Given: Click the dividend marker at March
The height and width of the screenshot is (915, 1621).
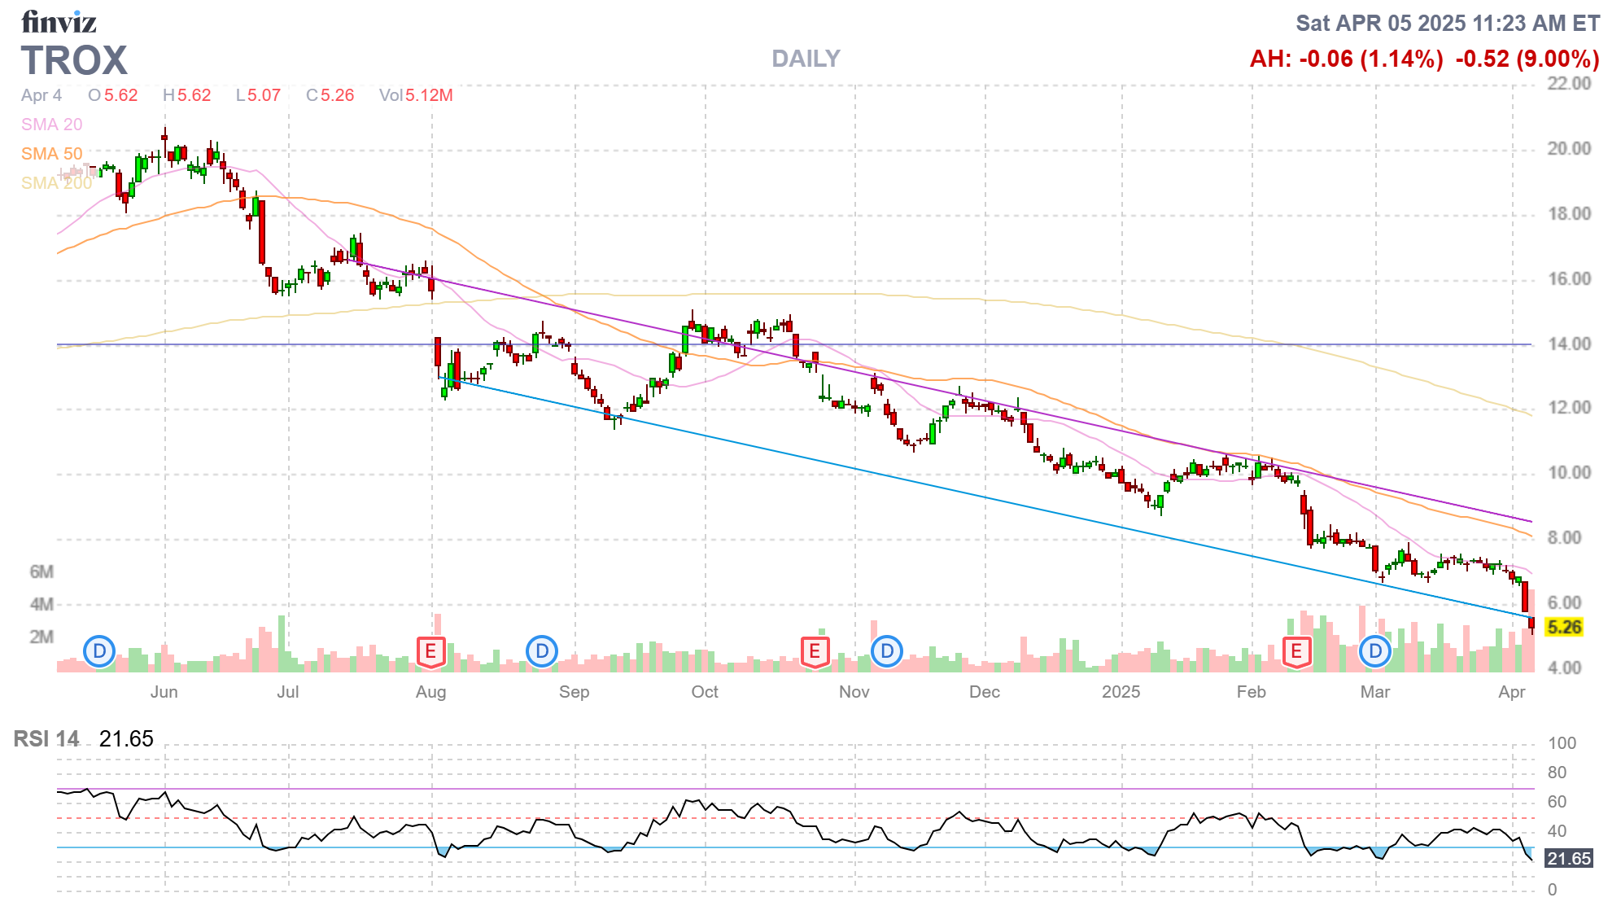Looking at the screenshot, I should tap(1375, 651).
